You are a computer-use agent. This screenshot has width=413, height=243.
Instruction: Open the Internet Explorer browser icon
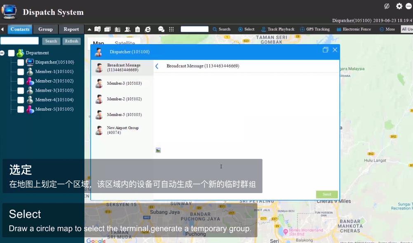[x=148, y=29]
